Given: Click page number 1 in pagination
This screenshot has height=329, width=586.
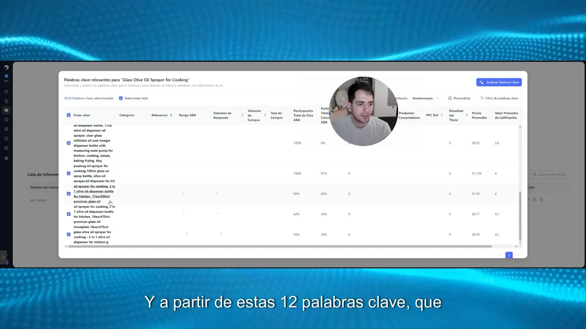Looking at the screenshot, I should 509,255.
